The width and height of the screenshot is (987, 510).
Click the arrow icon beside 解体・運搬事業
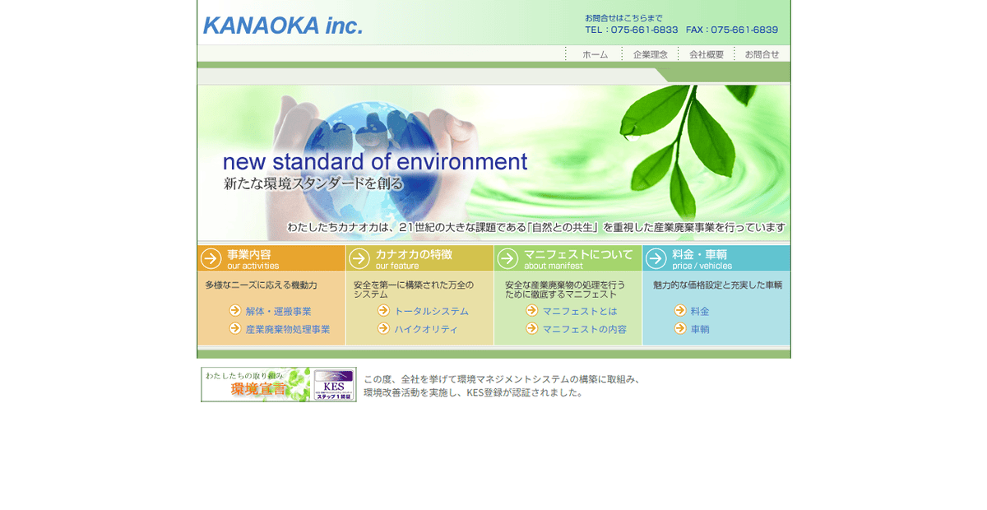coord(235,310)
